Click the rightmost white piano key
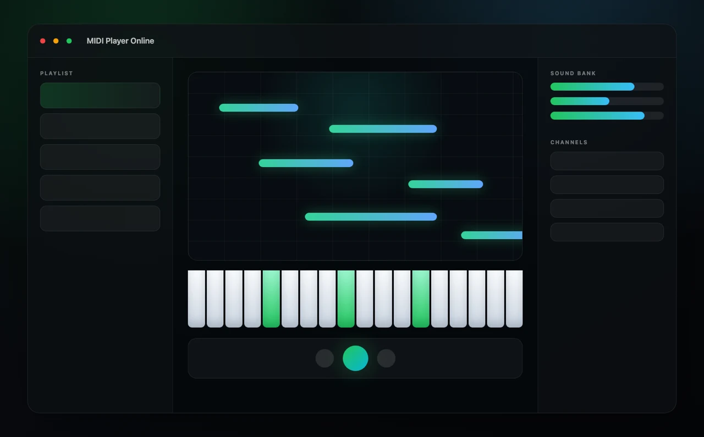This screenshot has width=704, height=437. click(514, 299)
